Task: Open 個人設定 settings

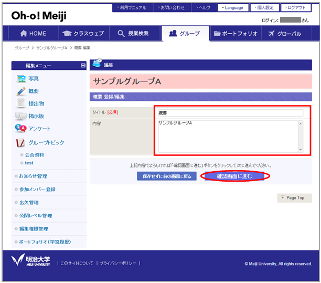Action: click(265, 8)
